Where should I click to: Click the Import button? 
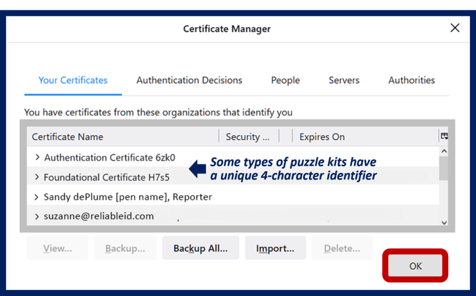coord(275,248)
